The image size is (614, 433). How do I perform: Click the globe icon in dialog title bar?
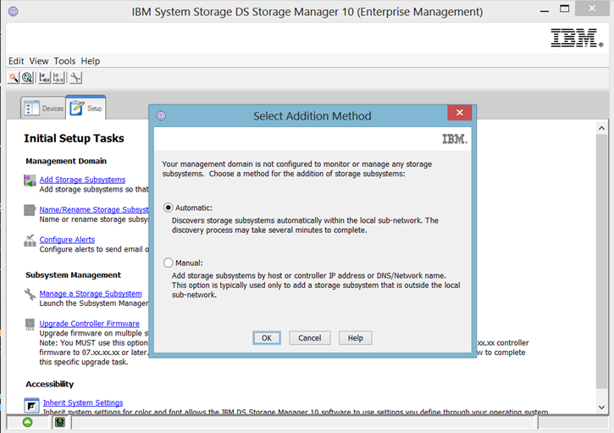(x=161, y=115)
